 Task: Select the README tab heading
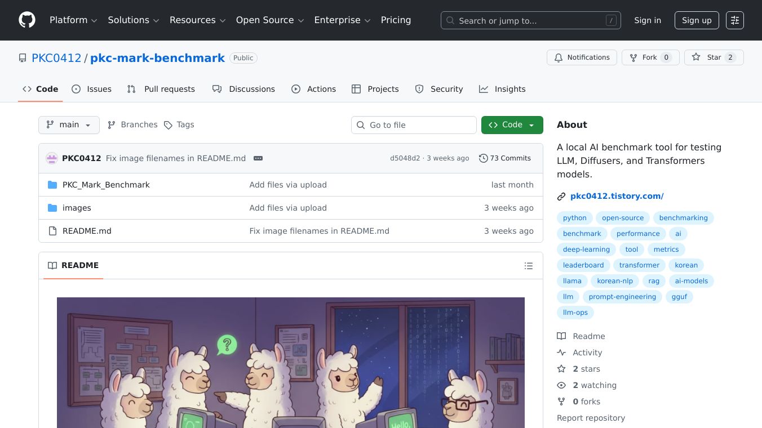(x=73, y=265)
